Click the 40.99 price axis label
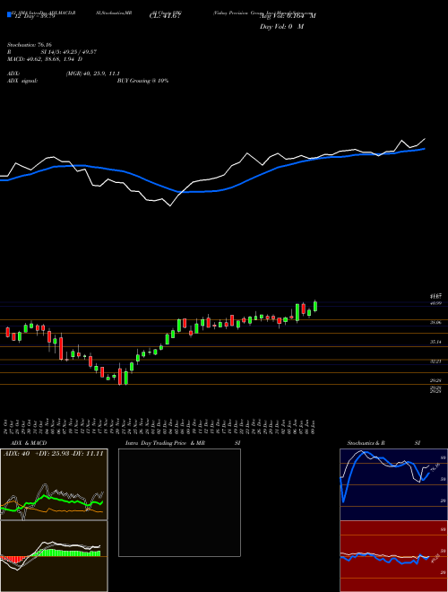This screenshot has height=592, width=448. 435,303
